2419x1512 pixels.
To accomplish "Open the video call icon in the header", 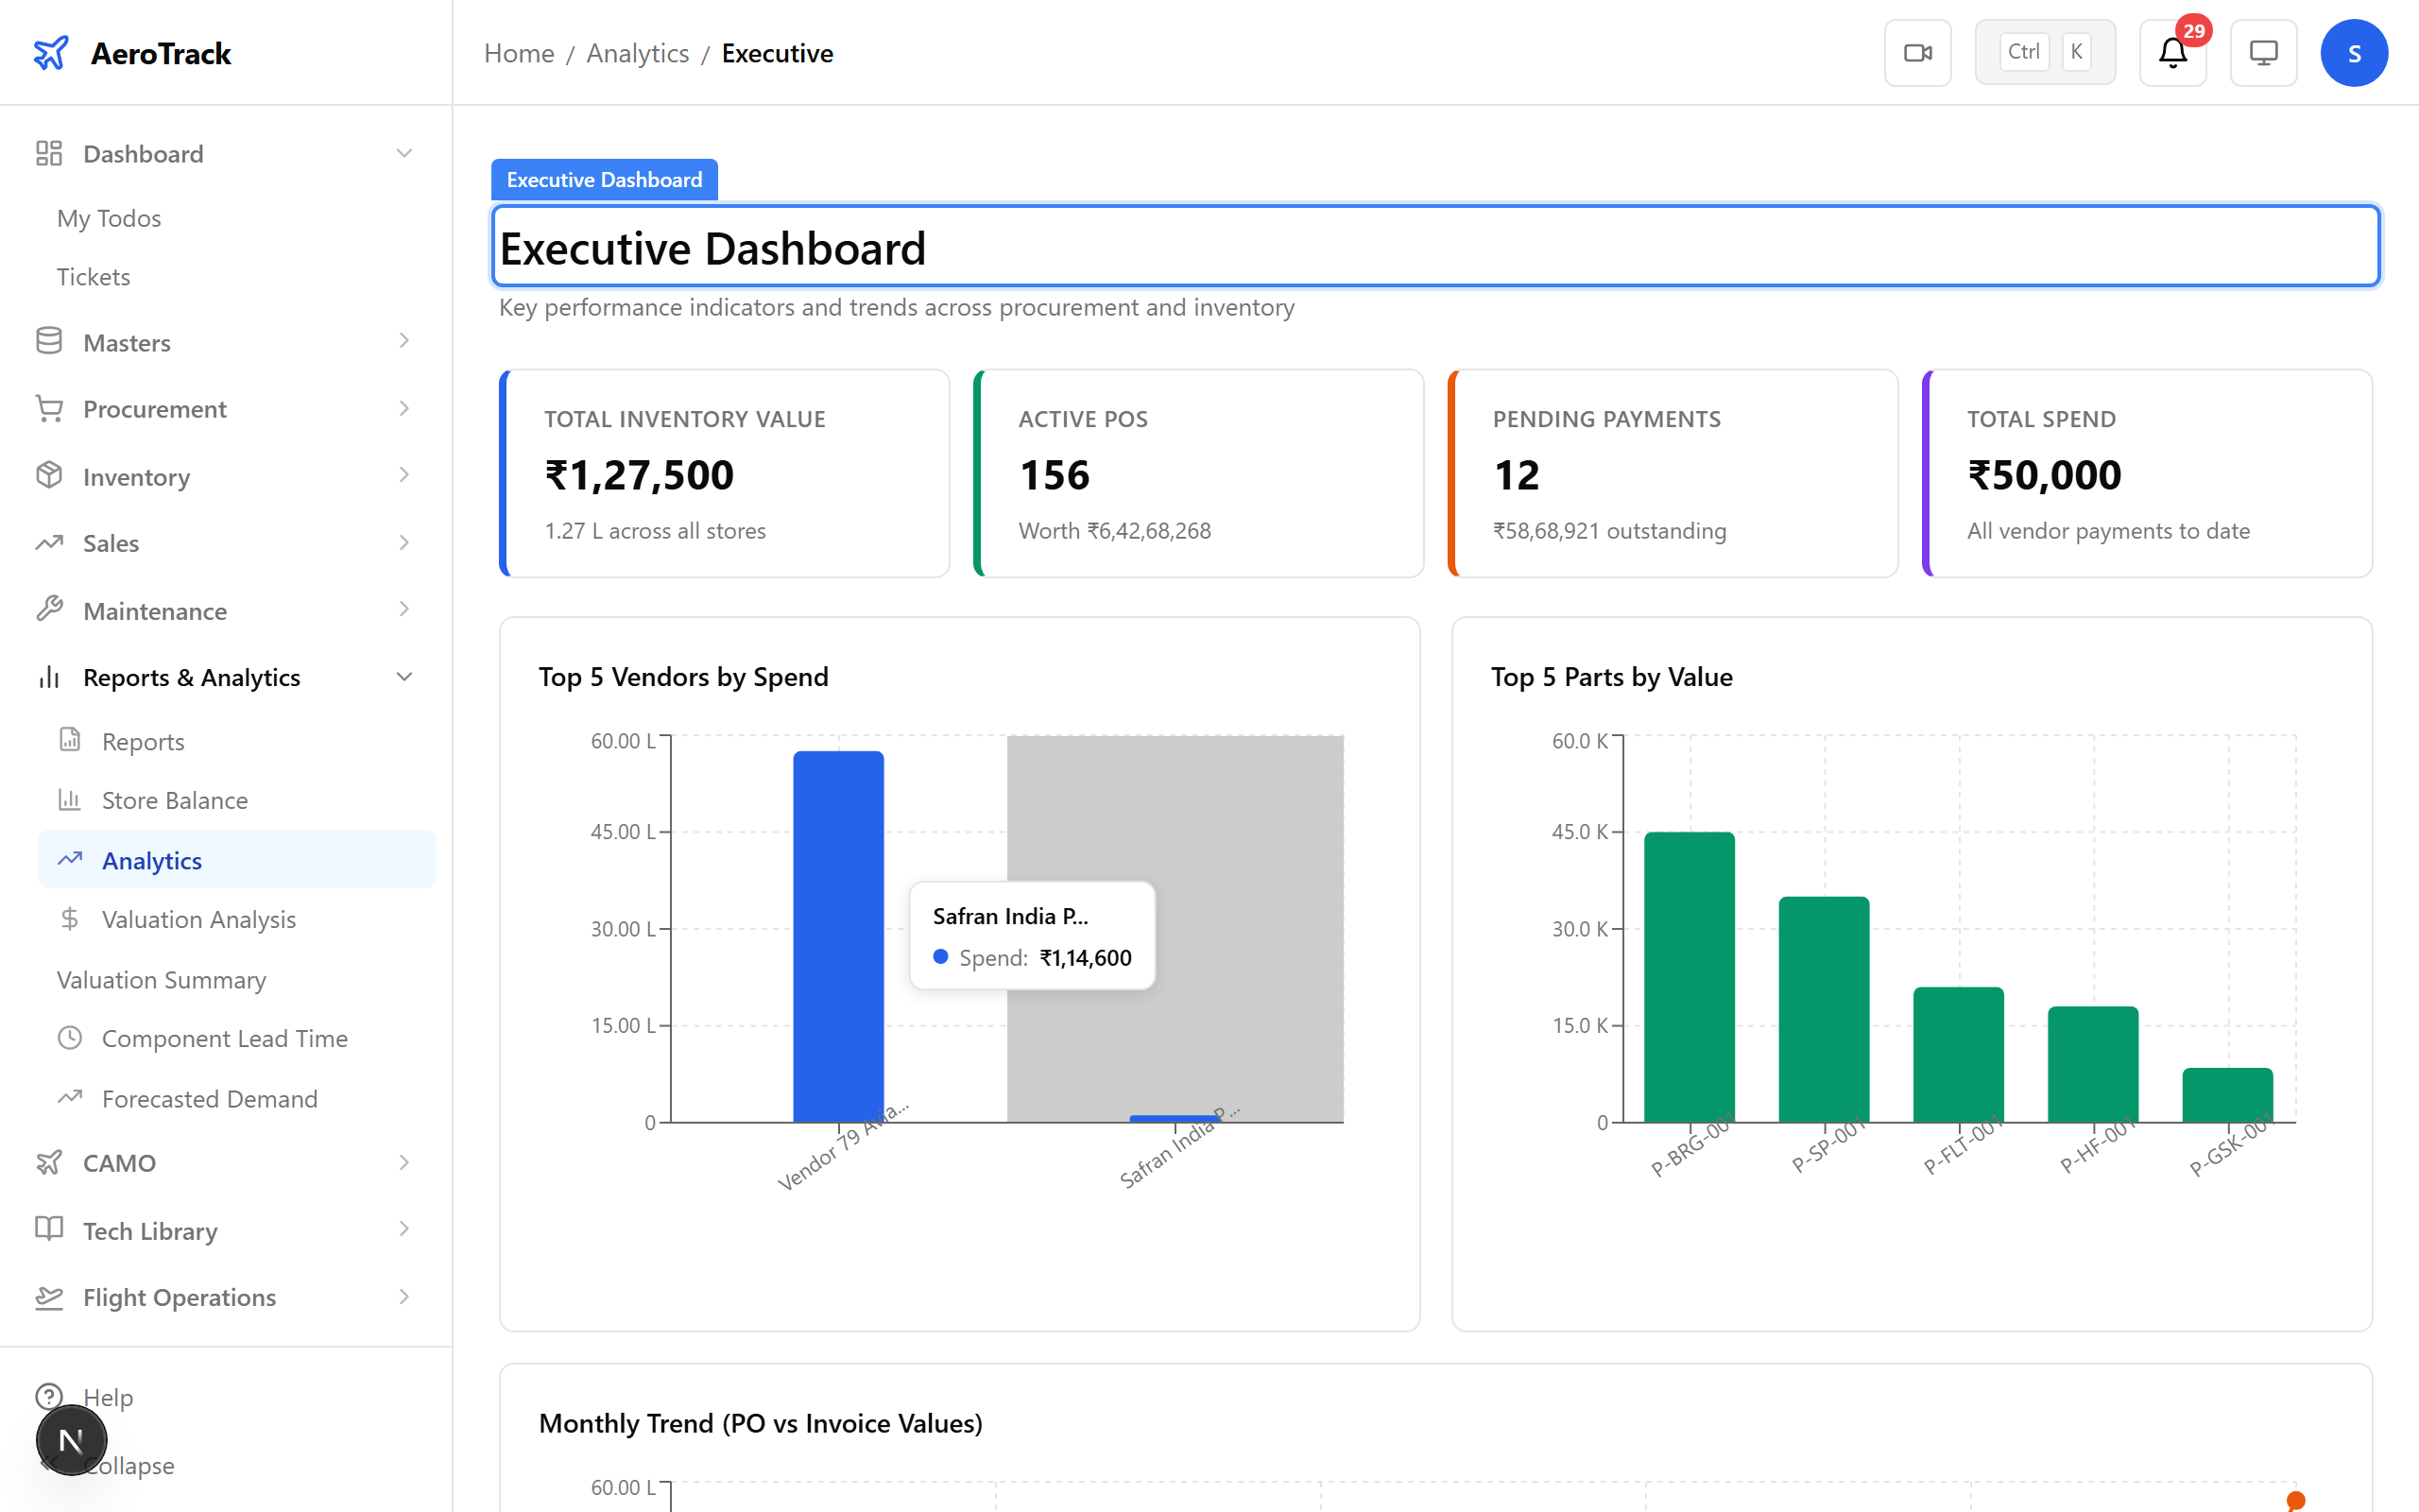I will pos(1917,52).
